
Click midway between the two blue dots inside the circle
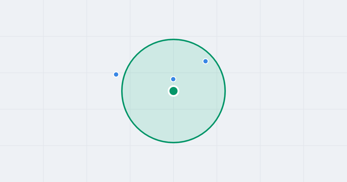tap(189, 70)
